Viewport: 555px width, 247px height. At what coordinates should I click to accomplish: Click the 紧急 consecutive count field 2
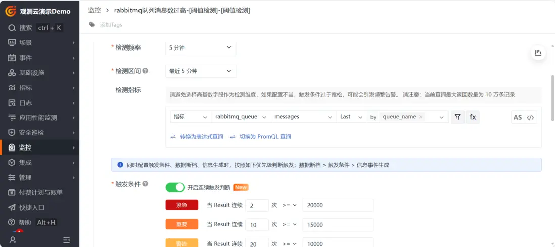tap(257, 205)
